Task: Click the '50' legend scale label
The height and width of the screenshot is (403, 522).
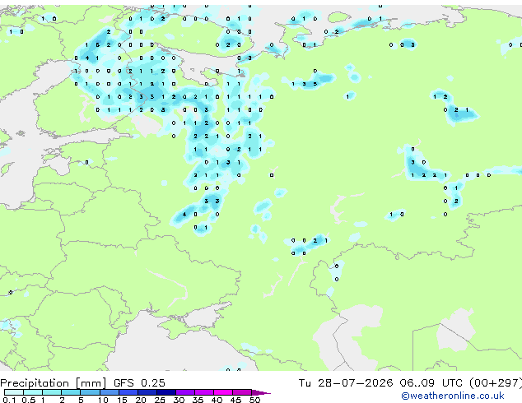Action: (255, 400)
